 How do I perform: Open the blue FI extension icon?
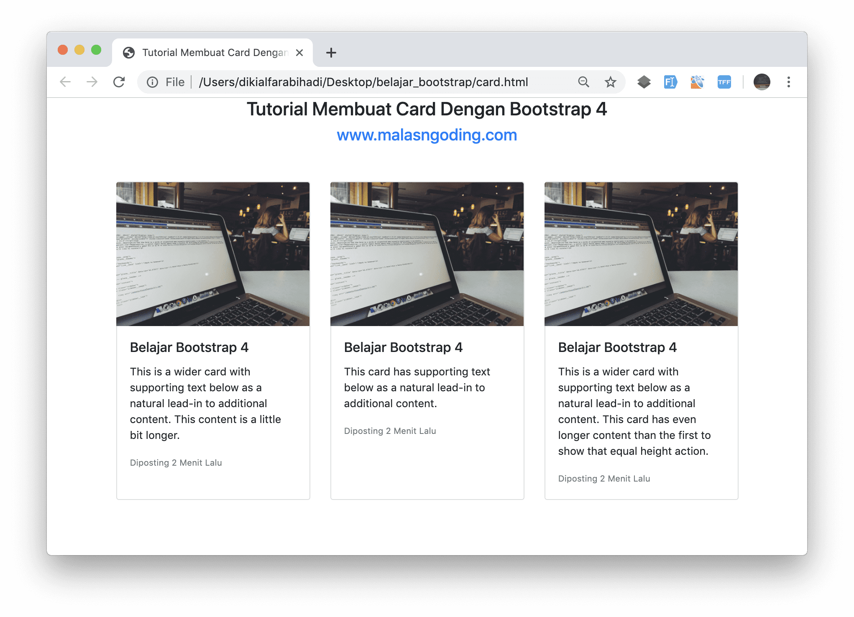coord(670,82)
